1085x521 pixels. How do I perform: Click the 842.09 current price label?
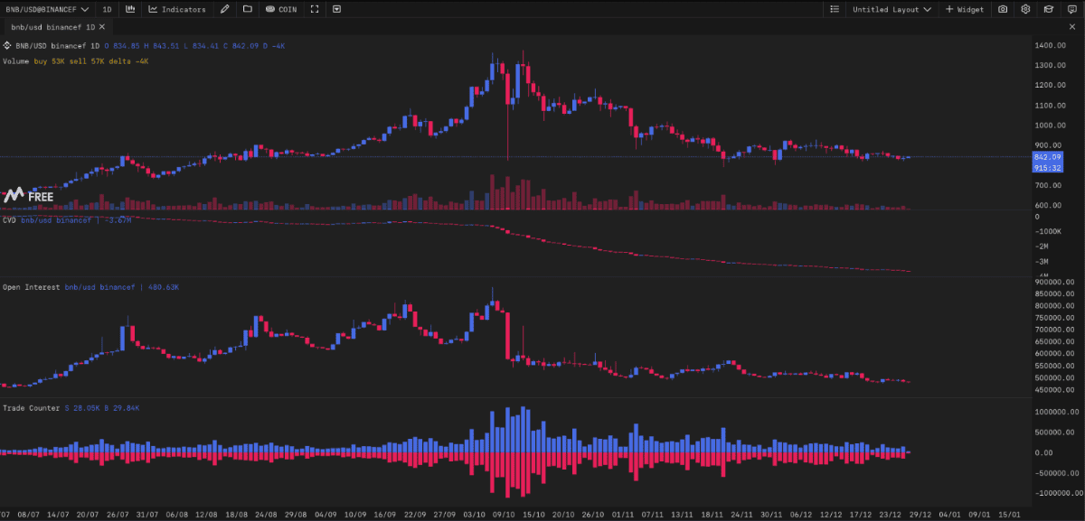pos(1046,157)
